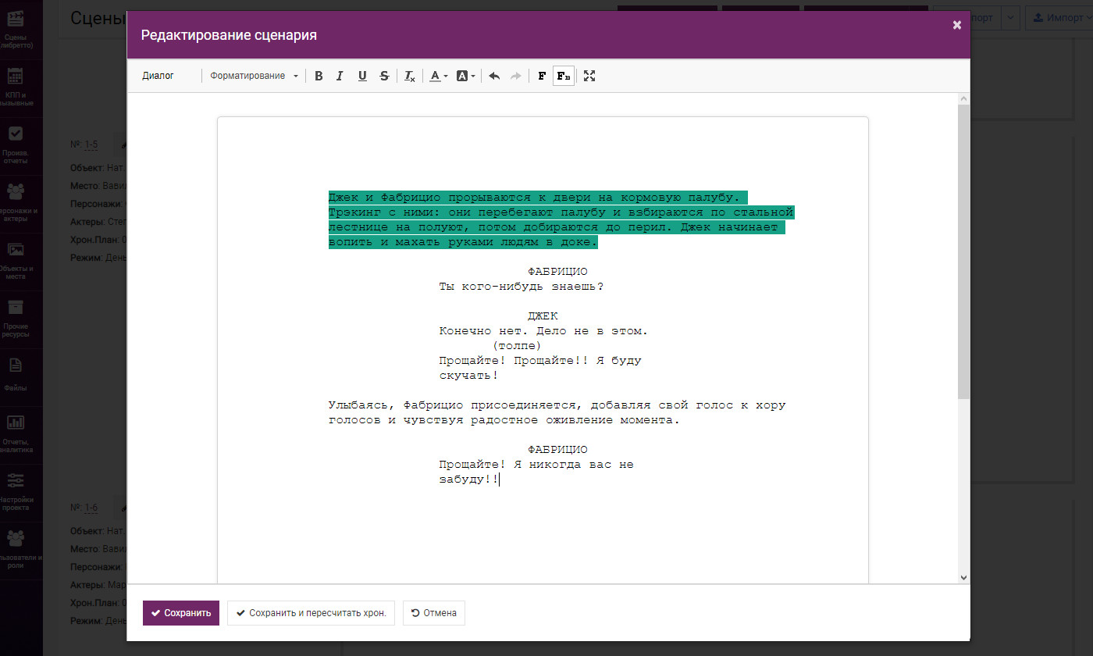Click the text color A icon

click(x=435, y=76)
